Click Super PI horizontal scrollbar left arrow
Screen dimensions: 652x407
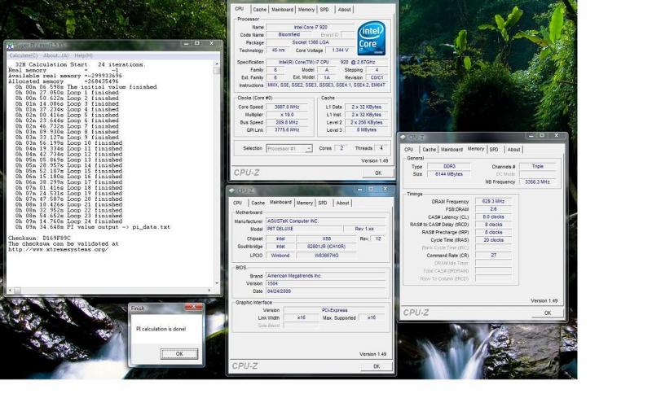[10, 290]
